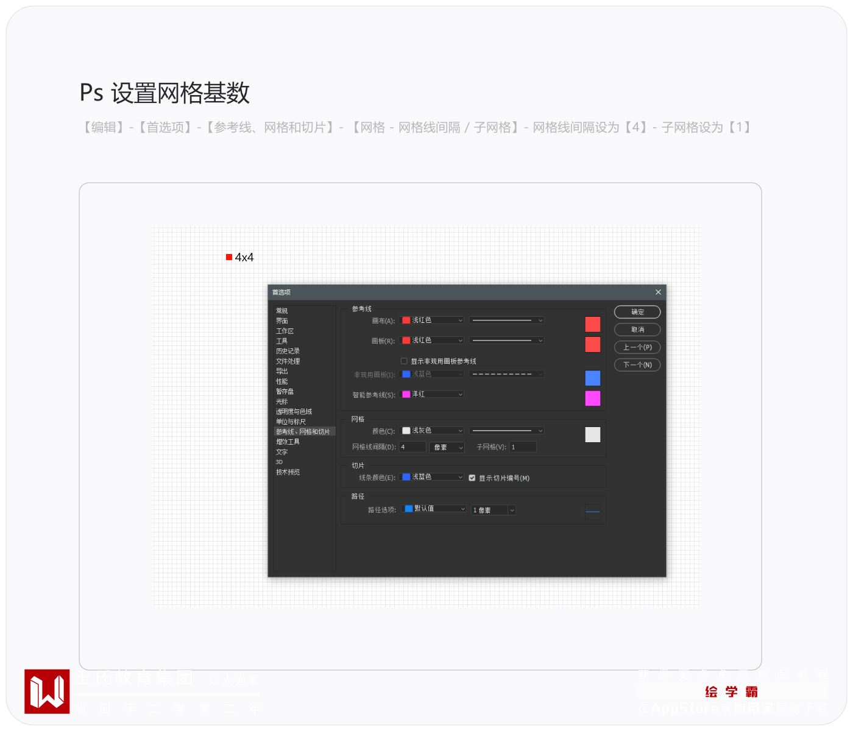Go to next page with 下一个(N)

point(637,365)
